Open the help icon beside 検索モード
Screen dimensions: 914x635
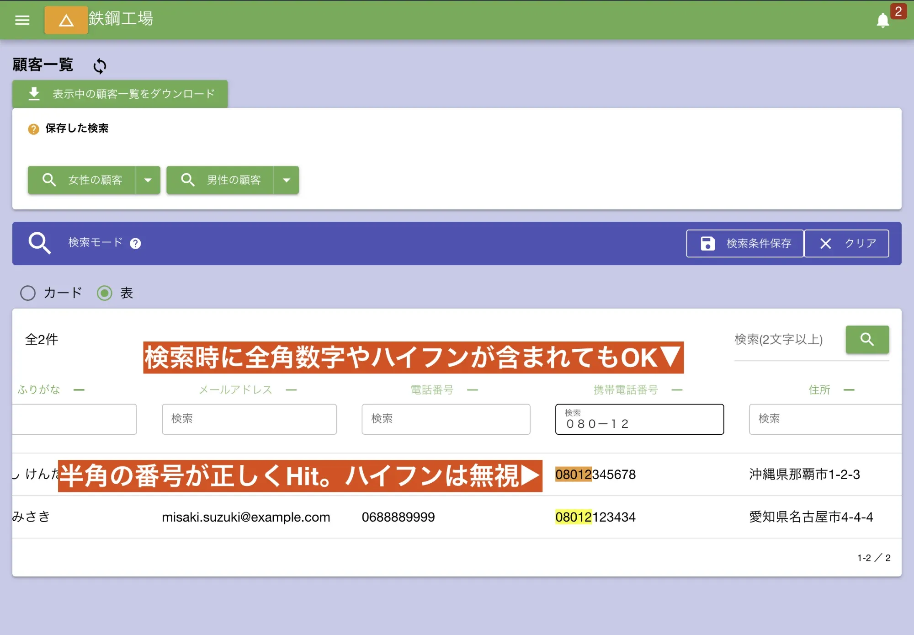pyautogui.click(x=135, y=244)
